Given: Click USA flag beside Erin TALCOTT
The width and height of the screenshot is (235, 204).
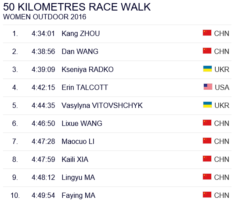Looking at the screenshot, I should (x=208, y=87).
